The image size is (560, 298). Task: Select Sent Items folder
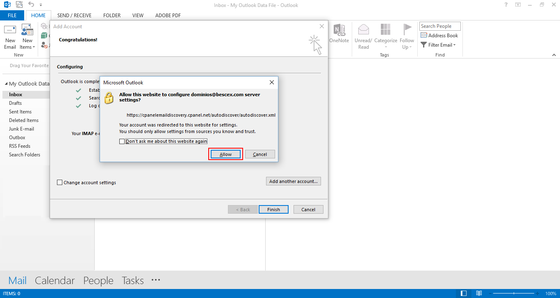(20, 112)
